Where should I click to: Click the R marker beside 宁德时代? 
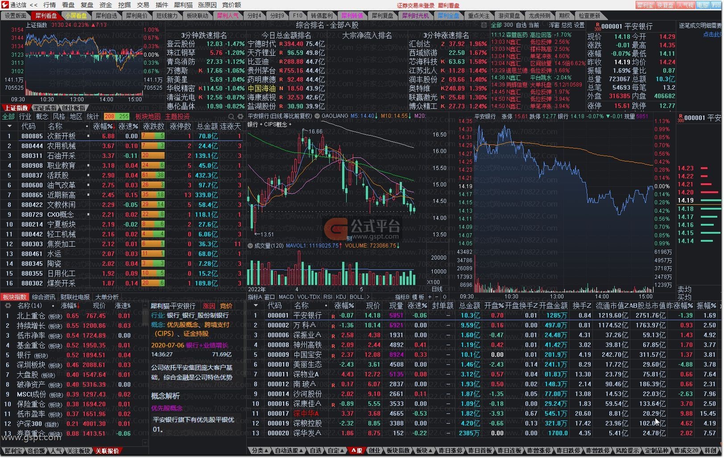[281, 44]
